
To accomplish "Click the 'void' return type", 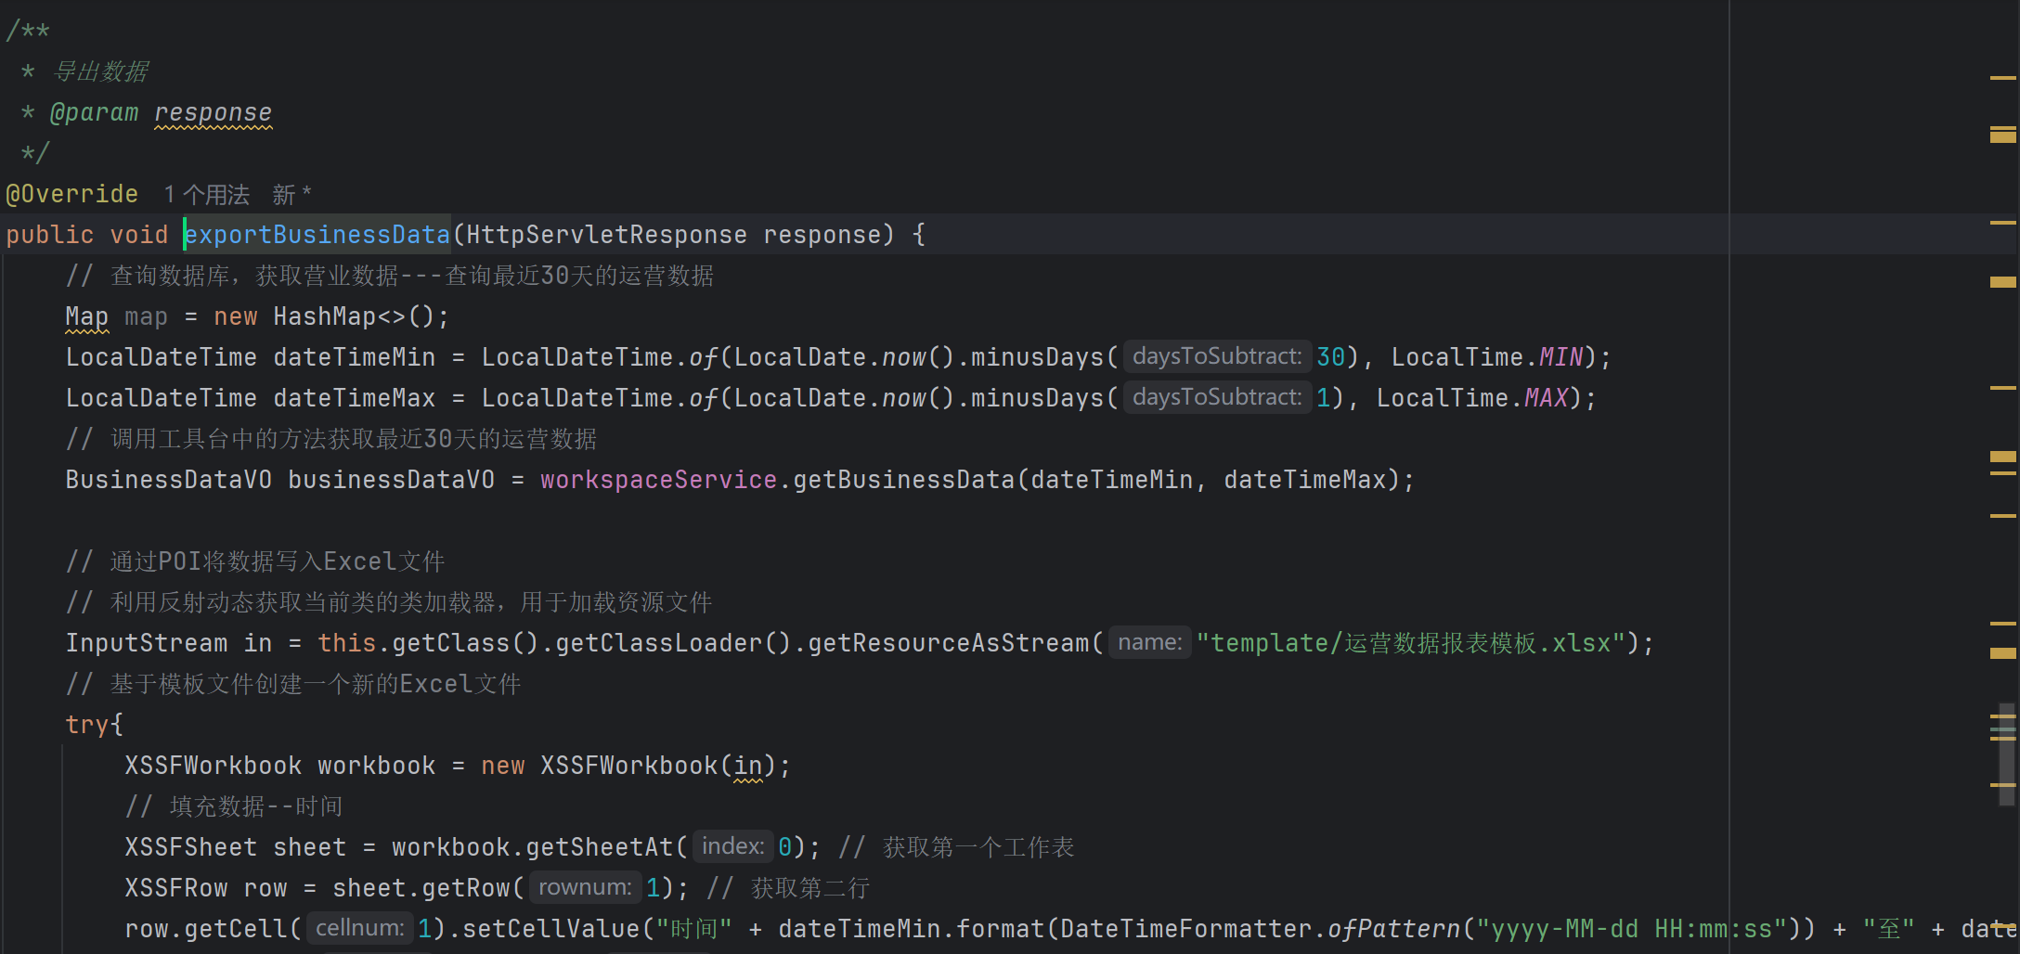I will point(139,235).
